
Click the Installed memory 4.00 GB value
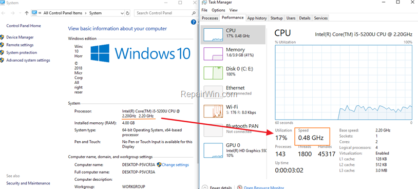pos(128,123)
